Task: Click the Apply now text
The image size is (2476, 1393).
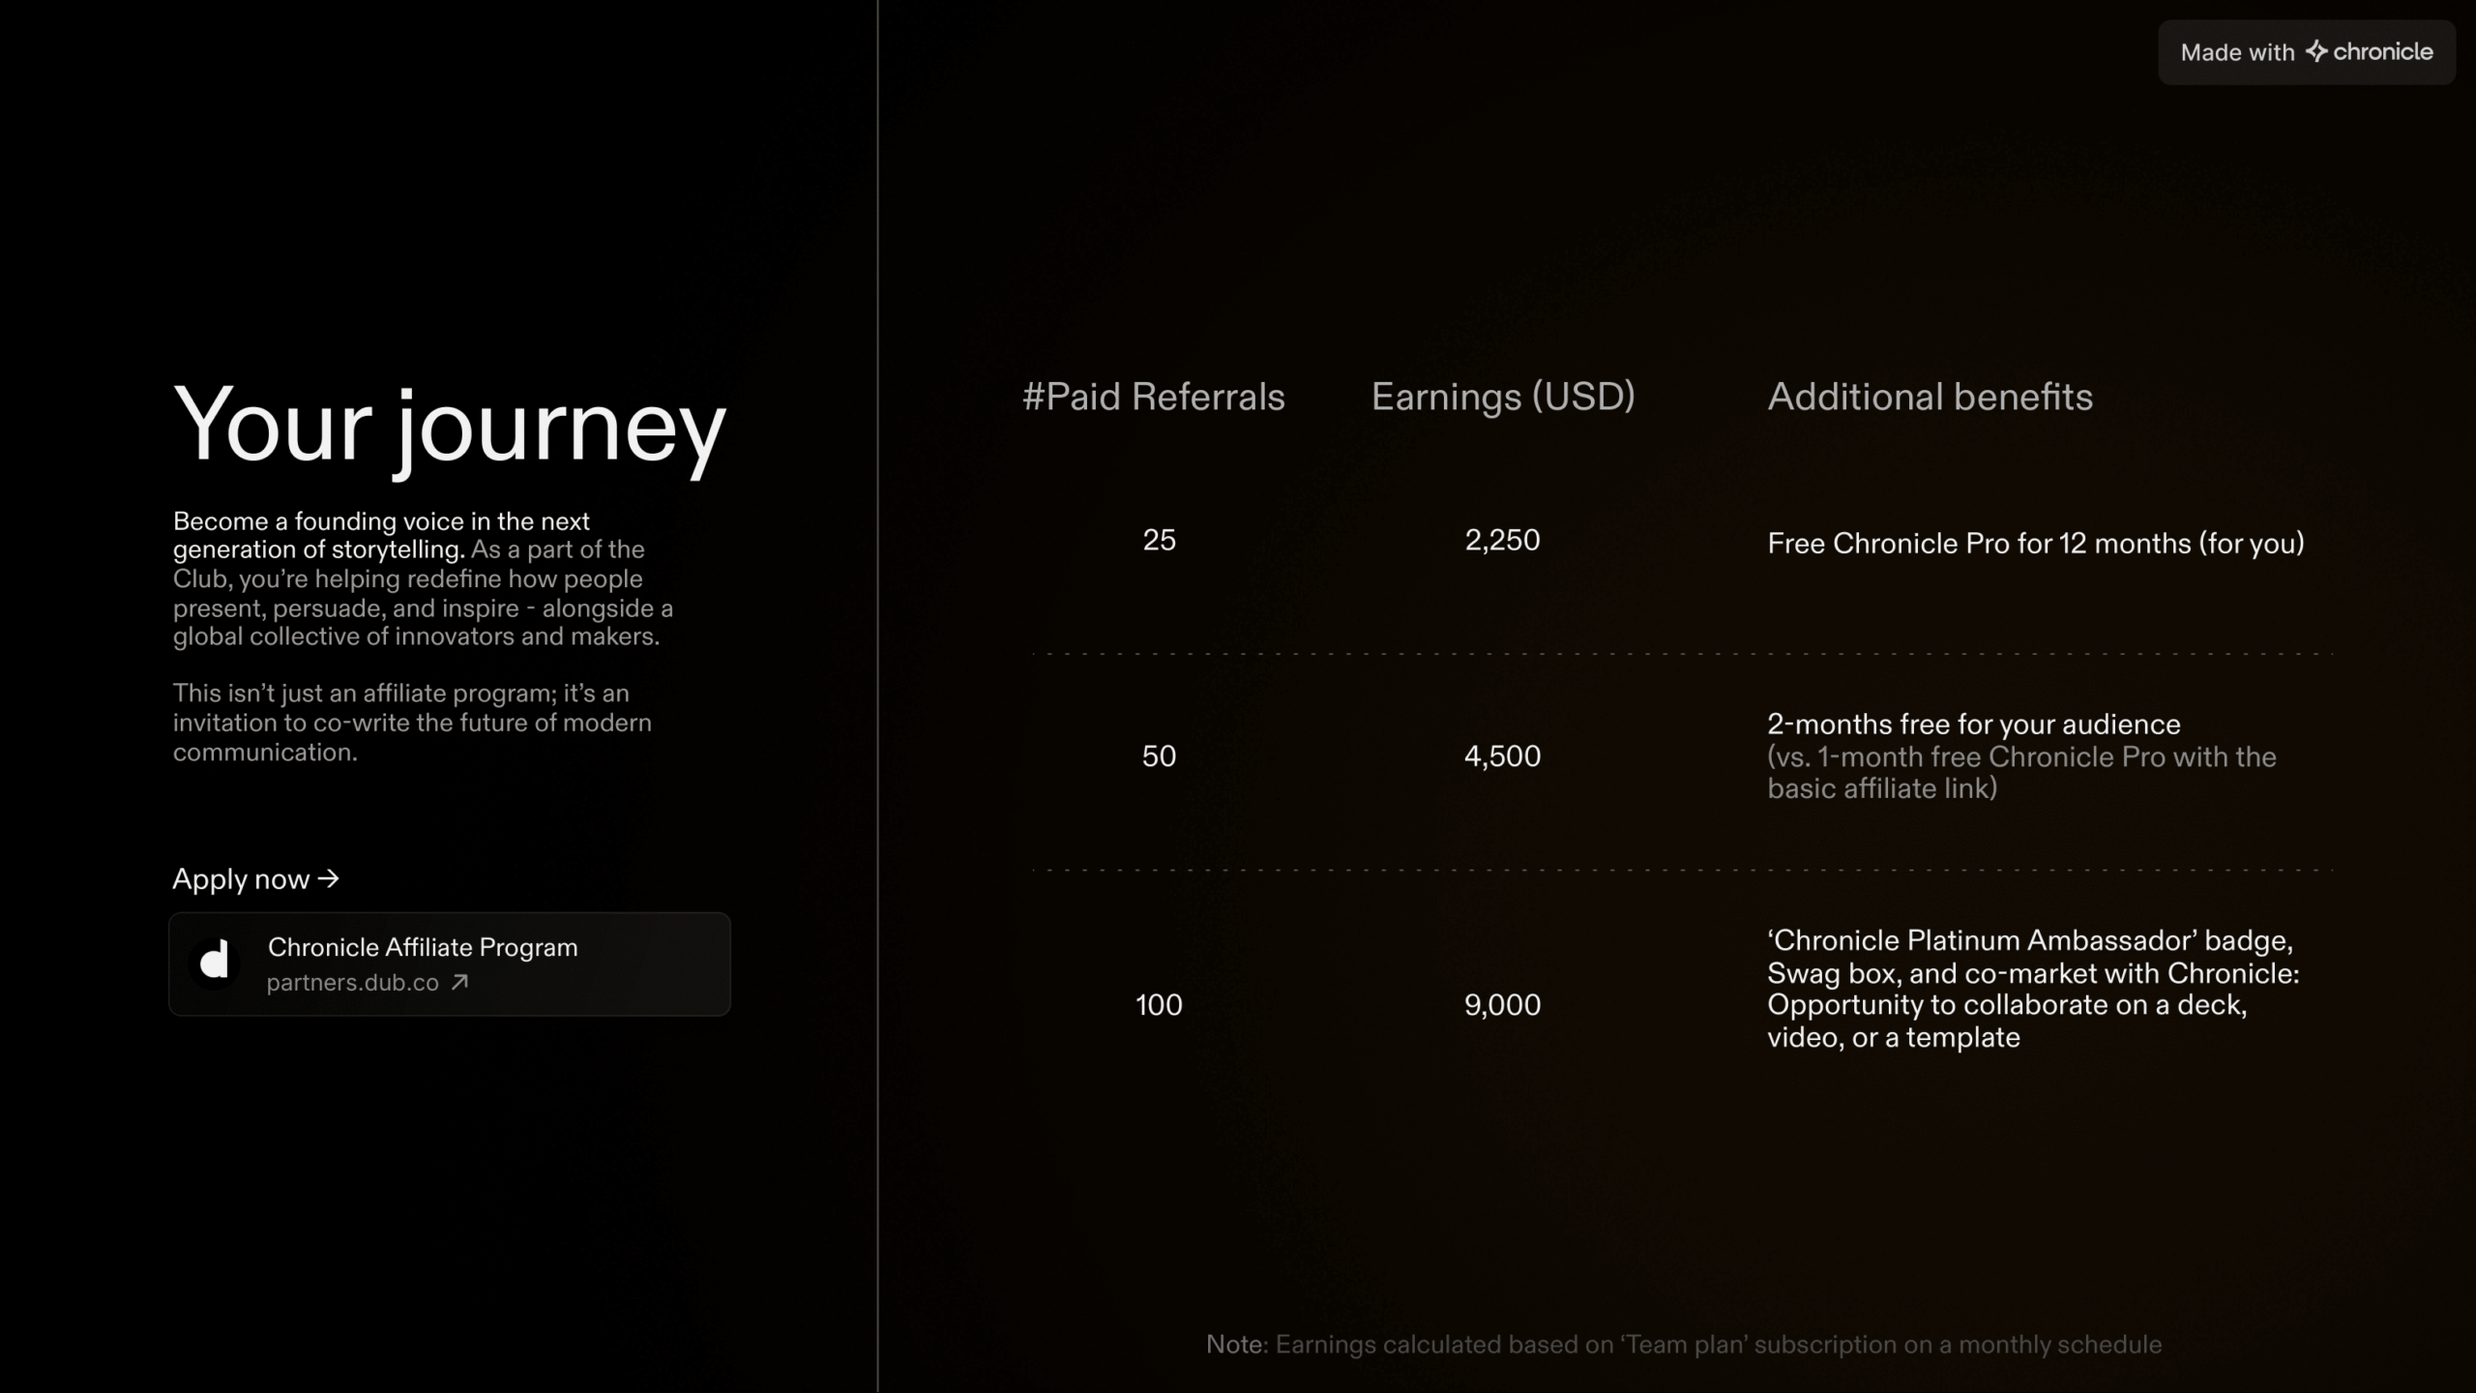Action: coord(241,878)
